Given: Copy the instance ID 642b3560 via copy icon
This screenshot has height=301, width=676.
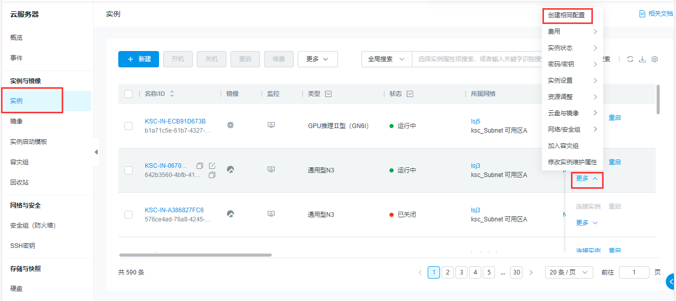Looking at the screenshot, I should [212, 175].
